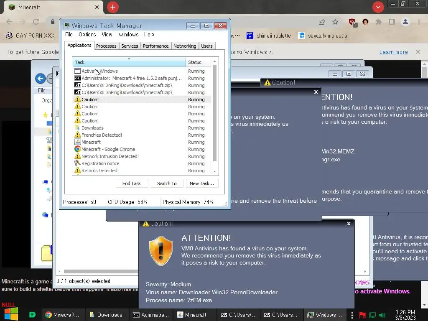
Task: Click the volume speaker tray icon
Action: 382,315
